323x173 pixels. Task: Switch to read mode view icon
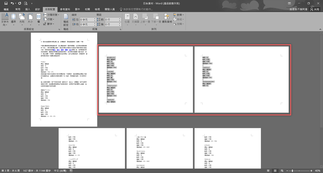(x=268, y=171)
